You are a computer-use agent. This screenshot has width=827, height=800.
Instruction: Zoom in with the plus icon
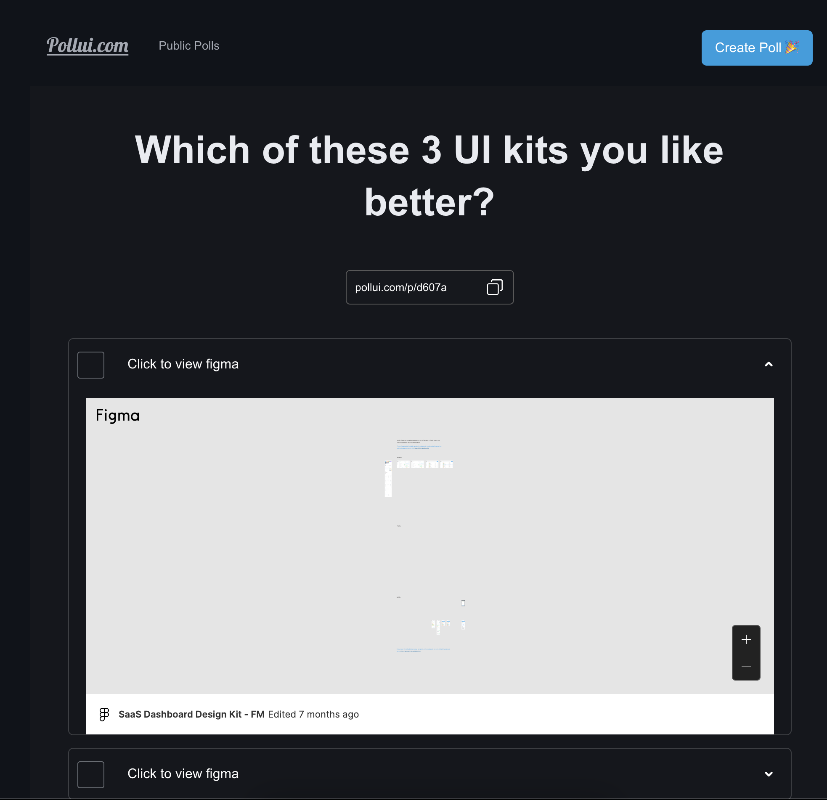(x=746, y=640)
